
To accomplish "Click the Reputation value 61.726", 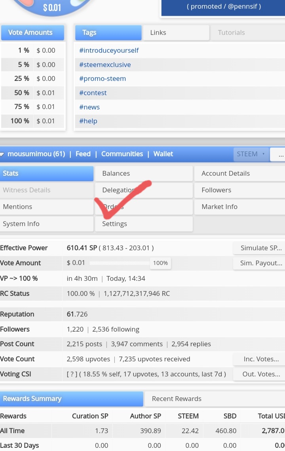I will (77, 314).
